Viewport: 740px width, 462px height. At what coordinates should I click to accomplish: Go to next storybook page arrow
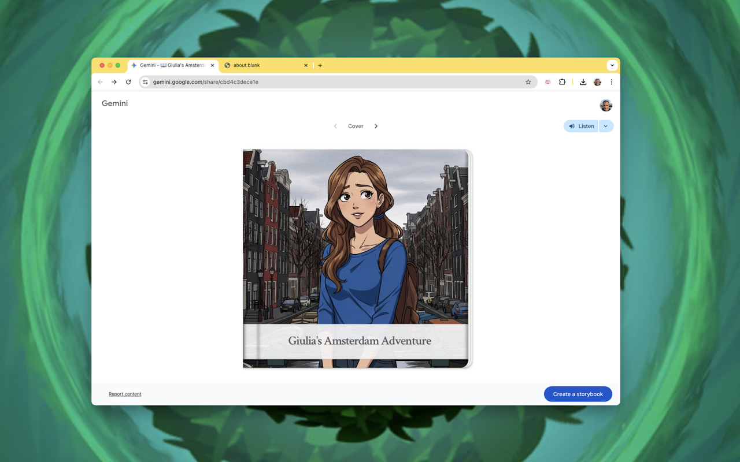(376, 126)
